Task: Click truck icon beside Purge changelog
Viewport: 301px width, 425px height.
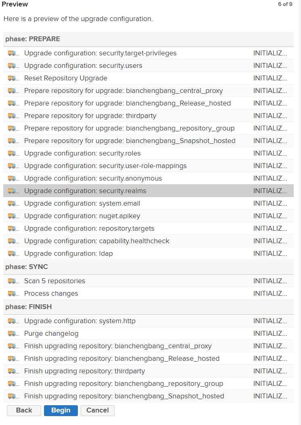Action: coord(12,333)
